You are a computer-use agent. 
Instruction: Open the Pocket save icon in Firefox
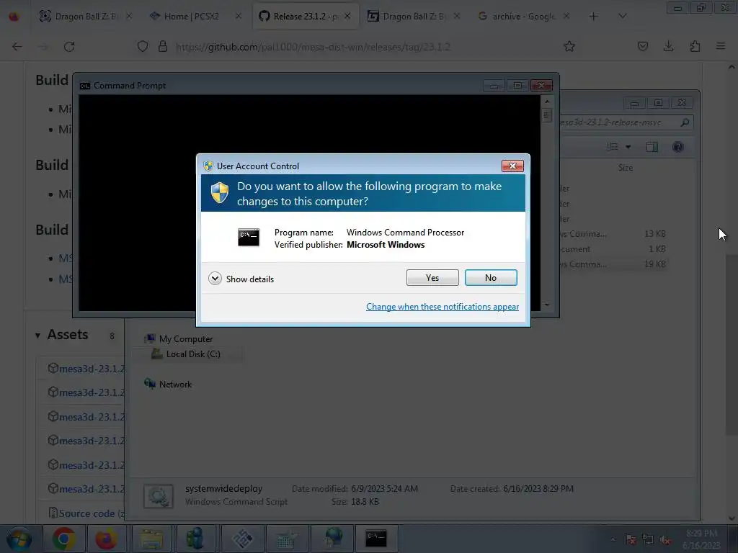pos(642,46)
